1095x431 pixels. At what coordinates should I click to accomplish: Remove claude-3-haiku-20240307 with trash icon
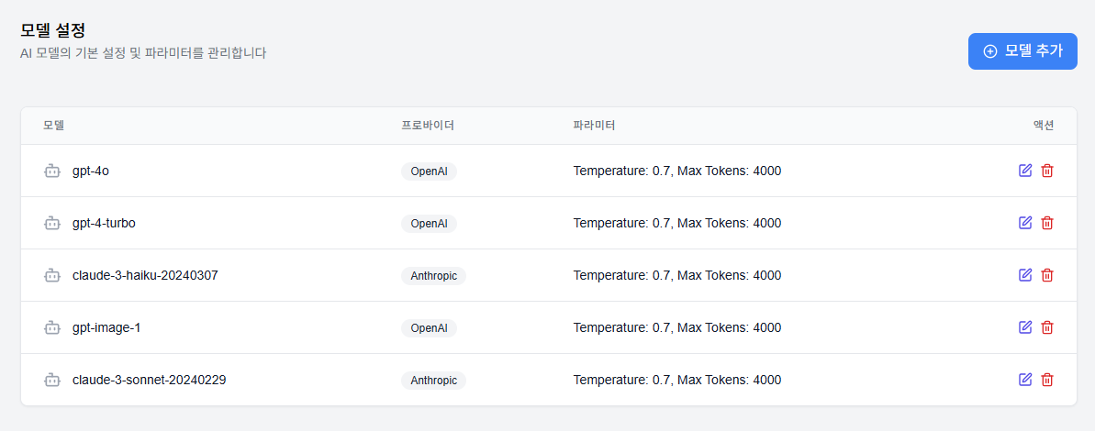pos(1047,275)
